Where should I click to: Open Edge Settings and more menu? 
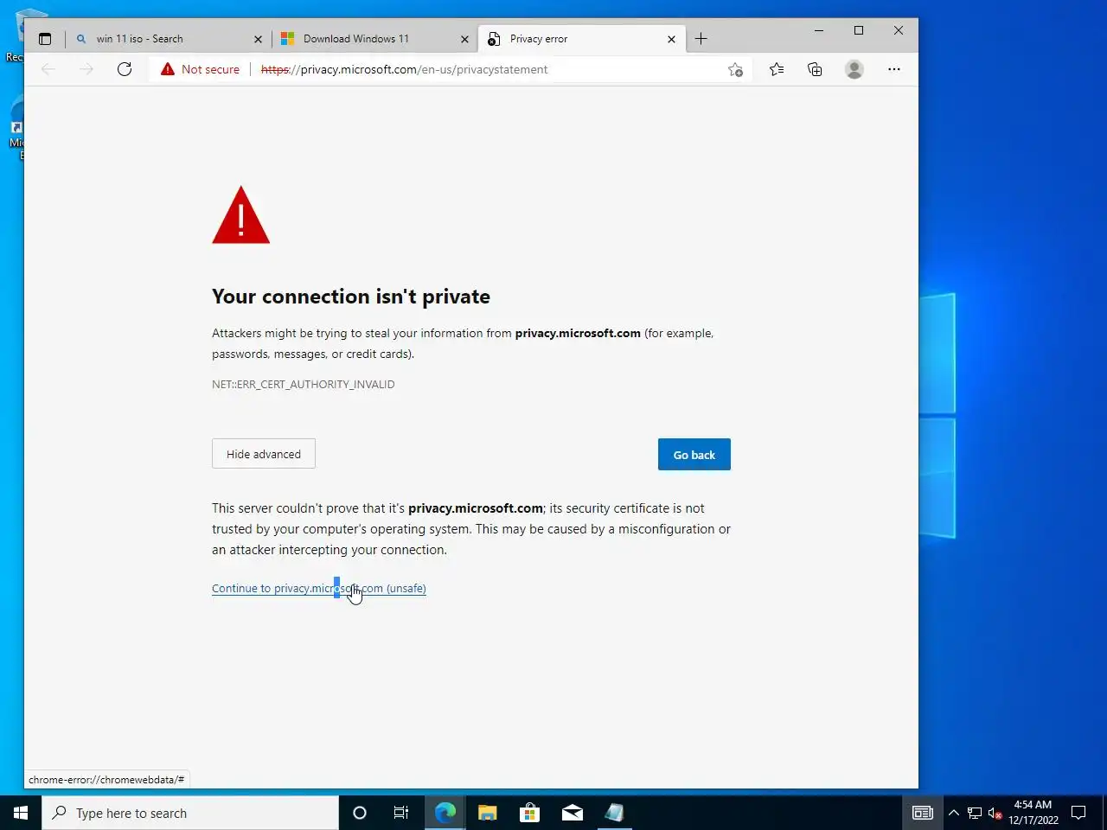(894, 69)
